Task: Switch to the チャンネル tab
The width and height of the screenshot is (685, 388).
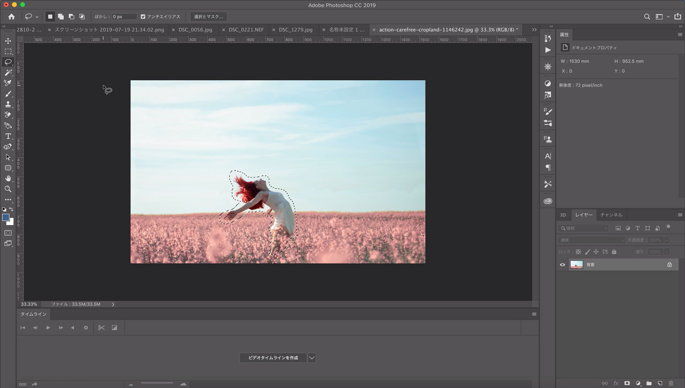Action: click(x=611, y=215)
